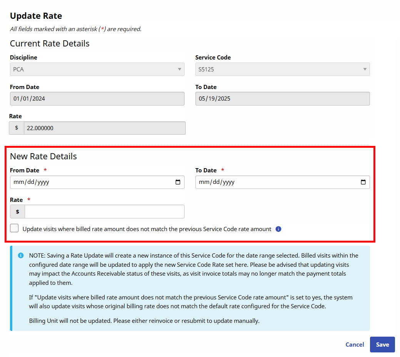Viewport: 400px width, 357px height.
Task: Open the calendar picker for new From Date
Action: coord(178,182)
